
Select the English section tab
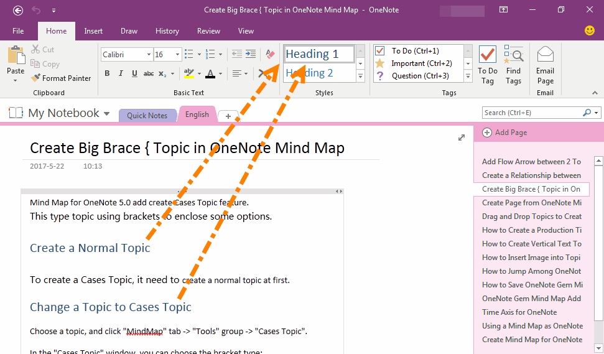(197, 114)
